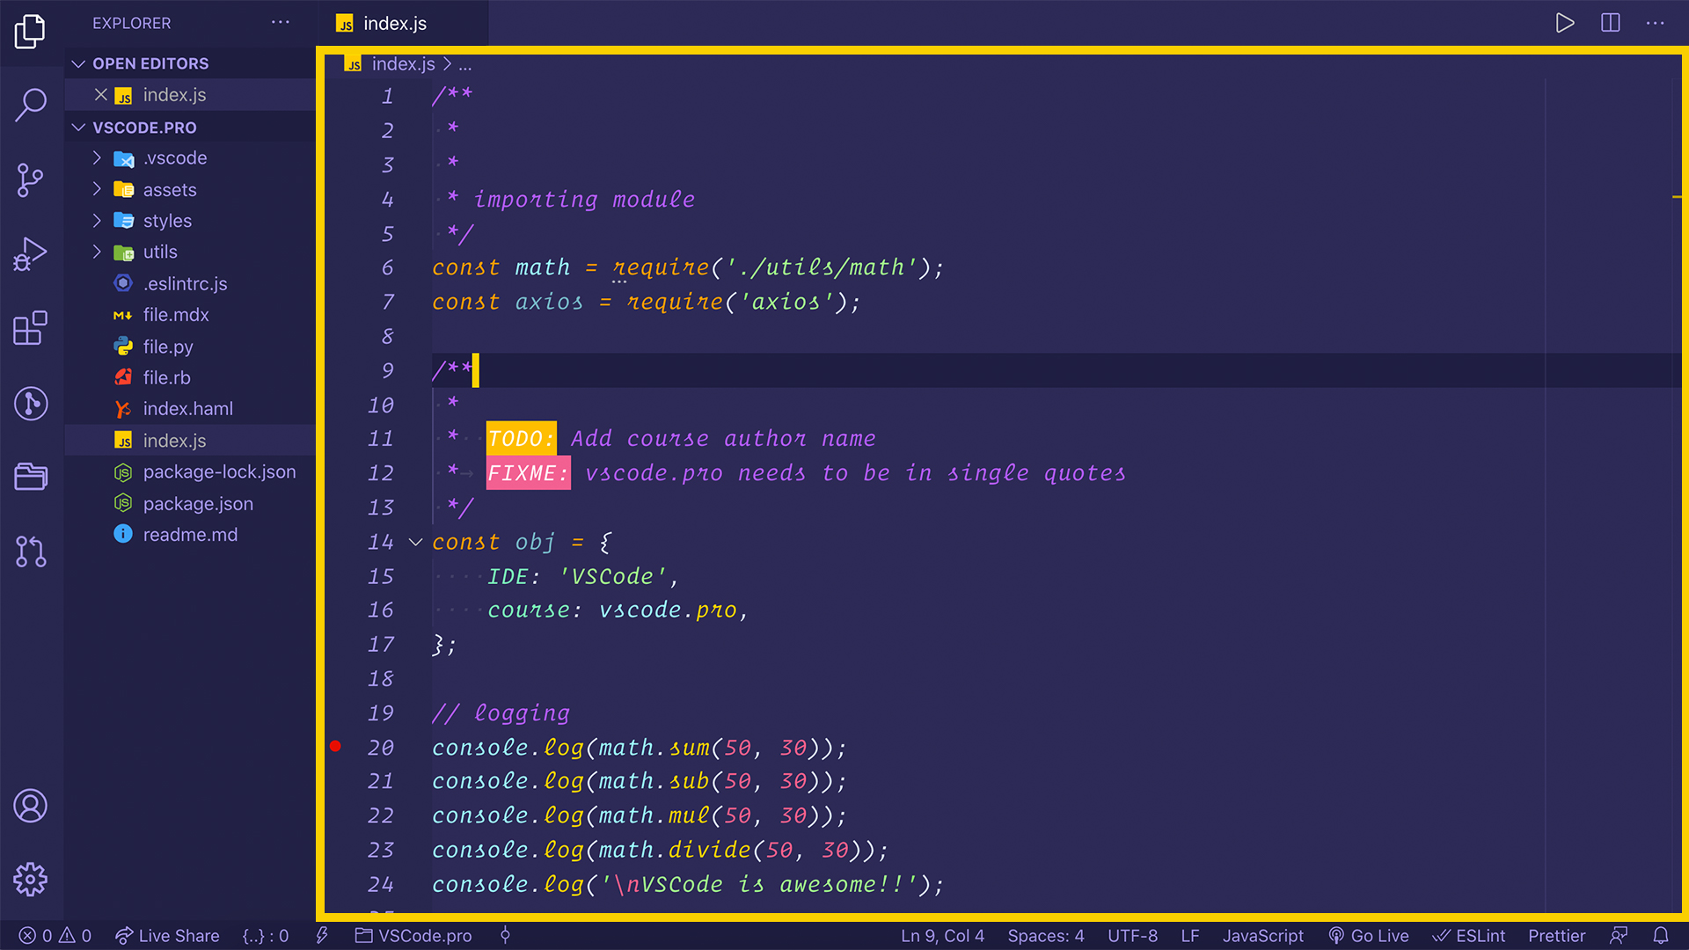Open the Source Control view

click(x=31, y=179)
